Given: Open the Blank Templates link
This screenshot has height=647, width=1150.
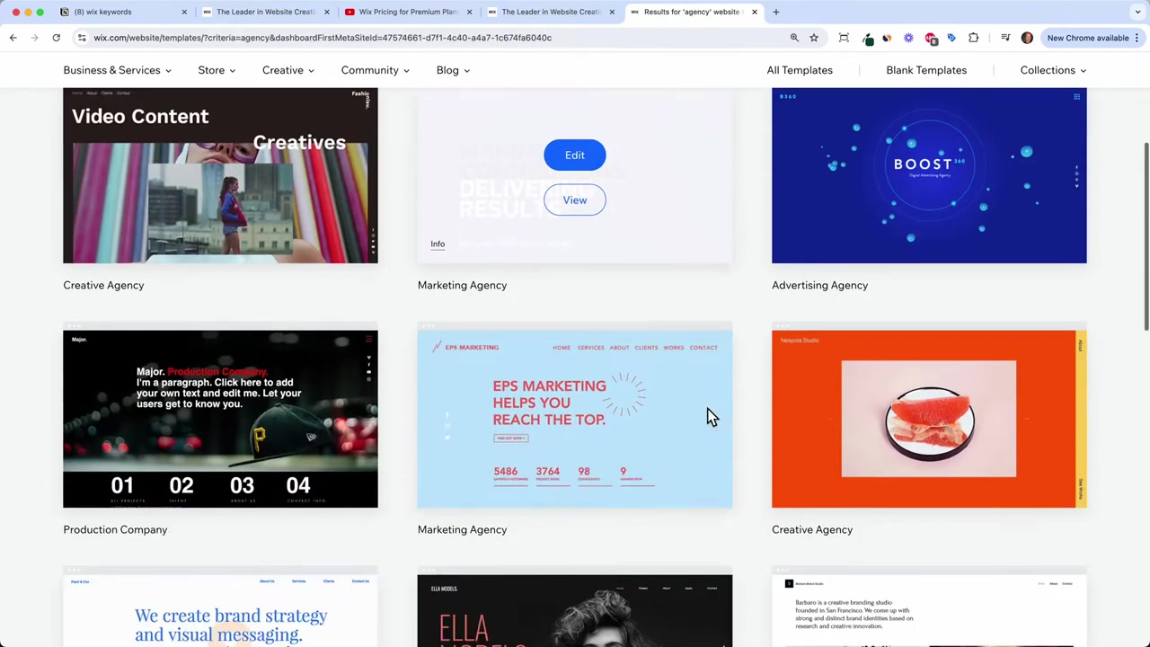Looking at the screenshot, I should [926, 70].
